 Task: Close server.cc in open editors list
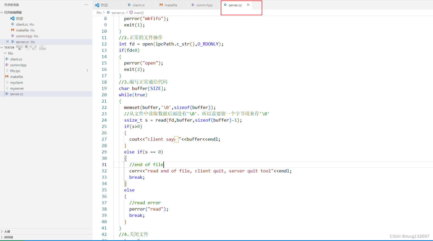(7, 42)
